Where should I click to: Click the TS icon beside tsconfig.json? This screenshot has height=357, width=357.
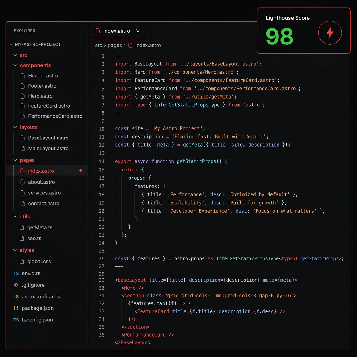pyautogui.click(x=16, y=320)
